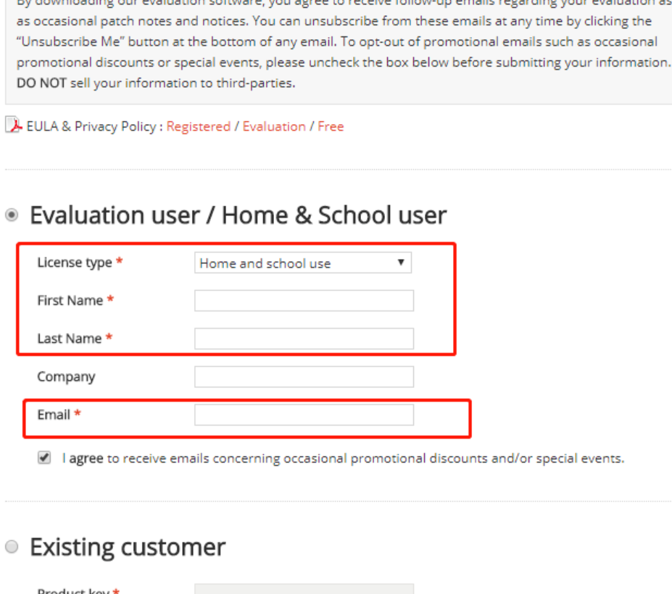Image resolution: width=672 pixels, height=594 pixels.
Task: Click the "License type" field label
Action: (75, 263)
